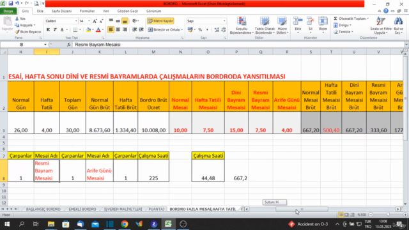The height and width of the screenshot is (230, 409).
Task: Click the Biçim format cells icon
Action: (323, 21)
